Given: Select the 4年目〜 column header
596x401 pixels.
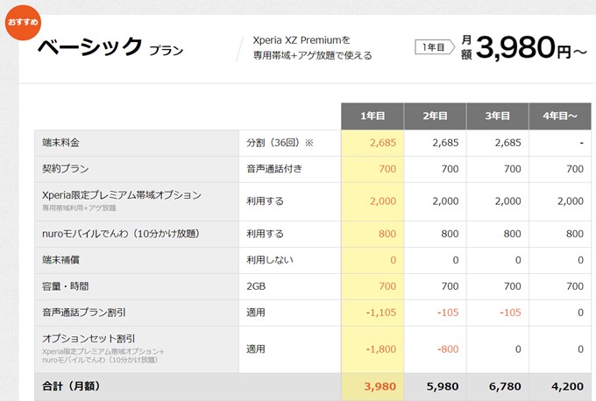Looking at the screenshot, I should click(x=559, y=116).
